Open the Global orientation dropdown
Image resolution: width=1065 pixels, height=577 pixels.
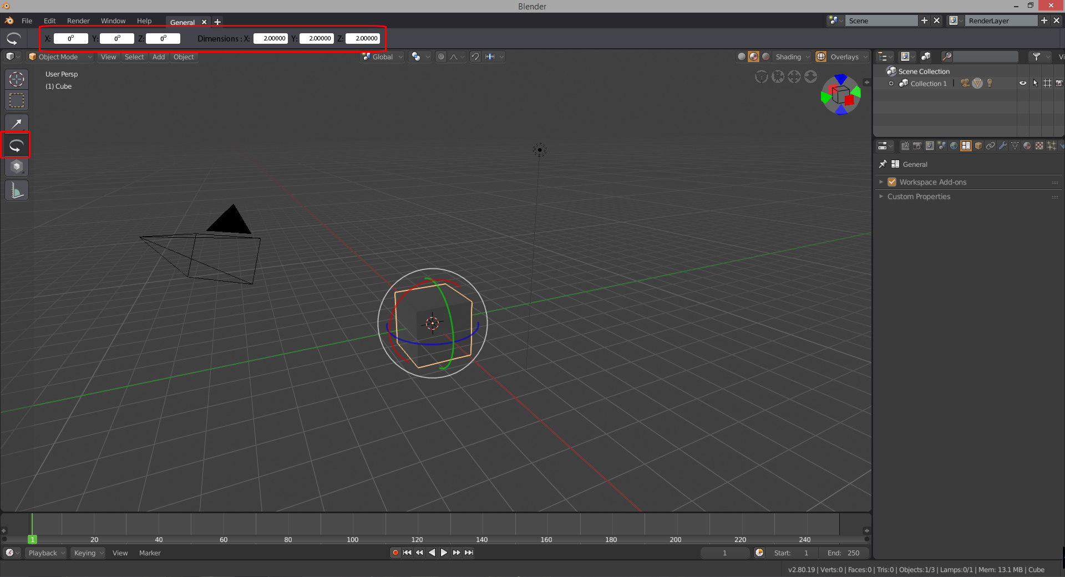382,57
